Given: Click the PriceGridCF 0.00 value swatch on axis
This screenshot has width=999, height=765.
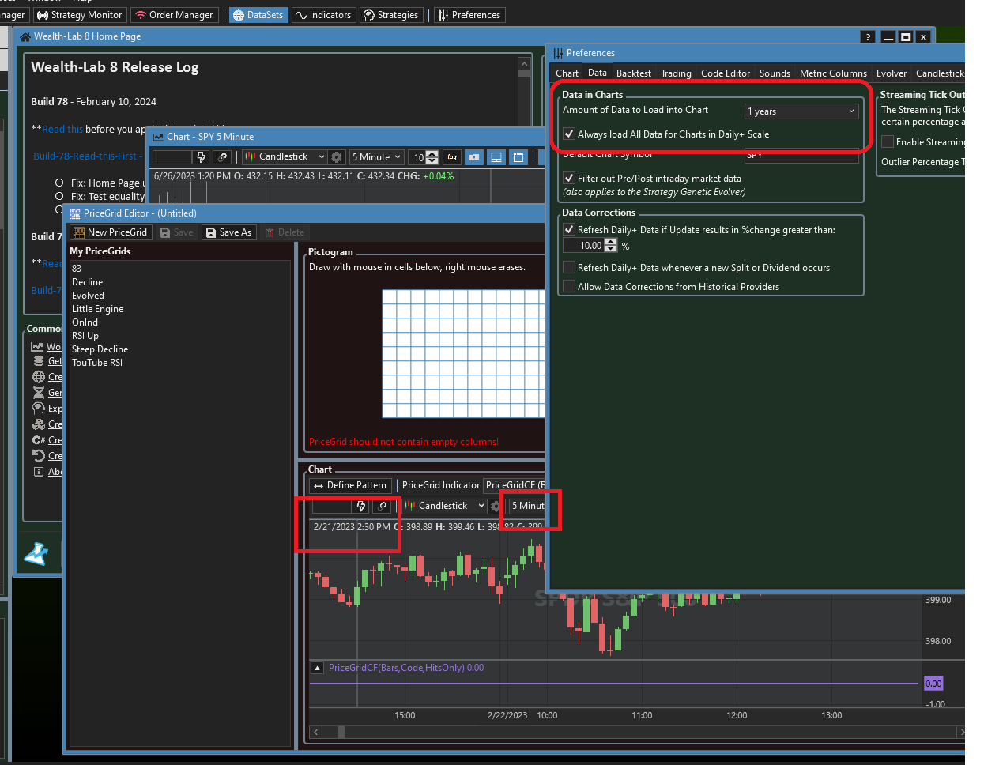Looking at the screenshot, I should [933, 684].
